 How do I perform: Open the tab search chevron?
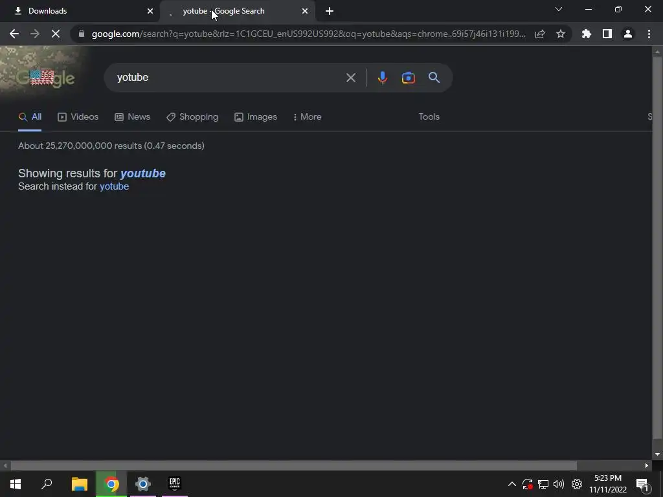[559, 9]
